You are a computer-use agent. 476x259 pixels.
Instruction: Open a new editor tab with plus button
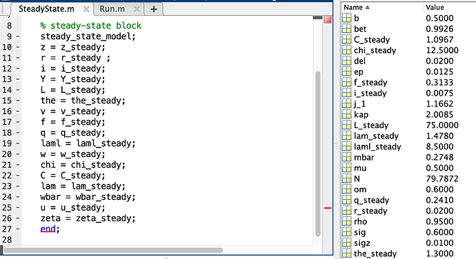(154, 9)
